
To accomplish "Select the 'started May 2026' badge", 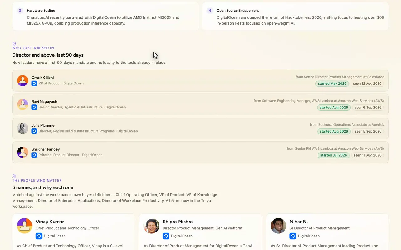I will tap(332, 83).
